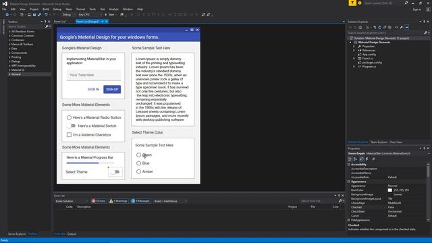This screenshot has height=243, width=432.
Task: Select packages.config in Solution Explorer
Action: (x=372, y=63)
